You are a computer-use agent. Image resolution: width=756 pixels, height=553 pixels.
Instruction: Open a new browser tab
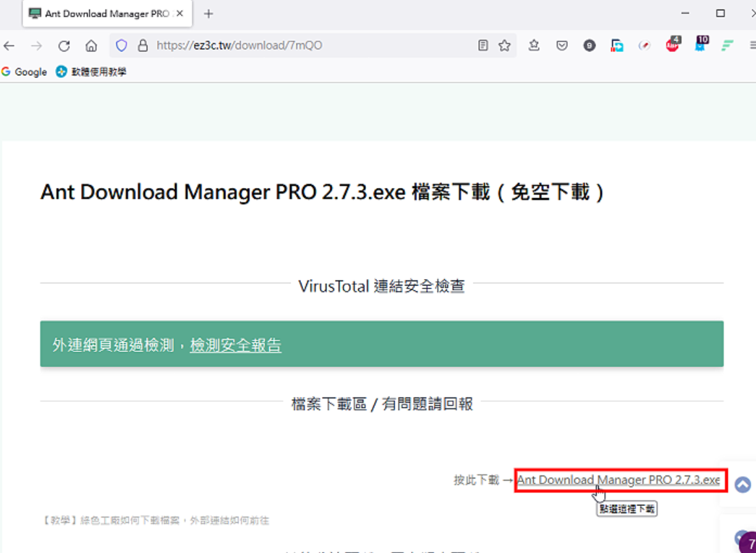point(208,14)
